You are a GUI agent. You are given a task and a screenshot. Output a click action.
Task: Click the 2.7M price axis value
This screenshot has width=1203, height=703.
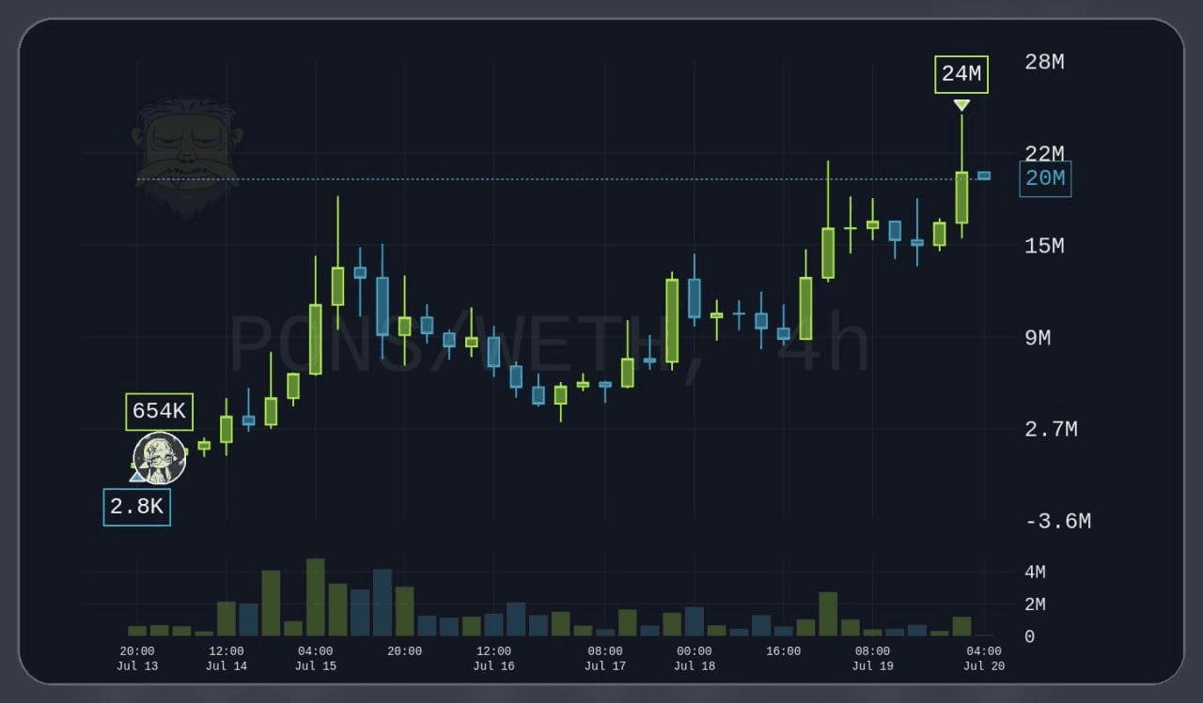tap(1051, 430)
